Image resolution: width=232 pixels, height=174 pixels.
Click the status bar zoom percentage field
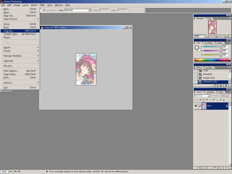point(4,172)
